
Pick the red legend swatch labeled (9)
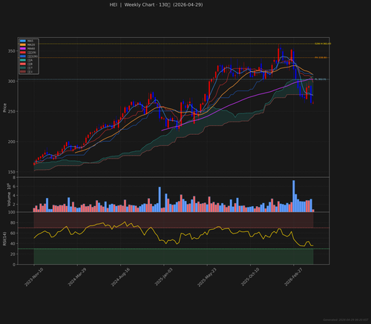[x=23, y=53]
